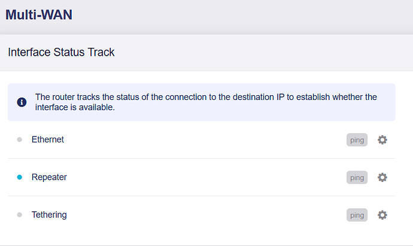Click the info icon in the notice banner

coord(22,102)
